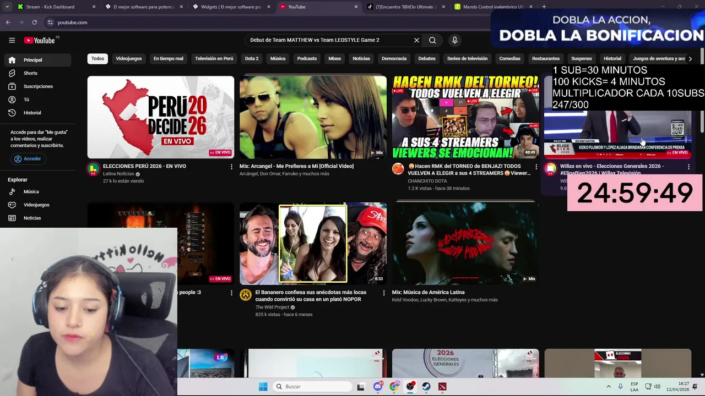
Task: Click The Wild Project channel avatar
Action: 246,295
